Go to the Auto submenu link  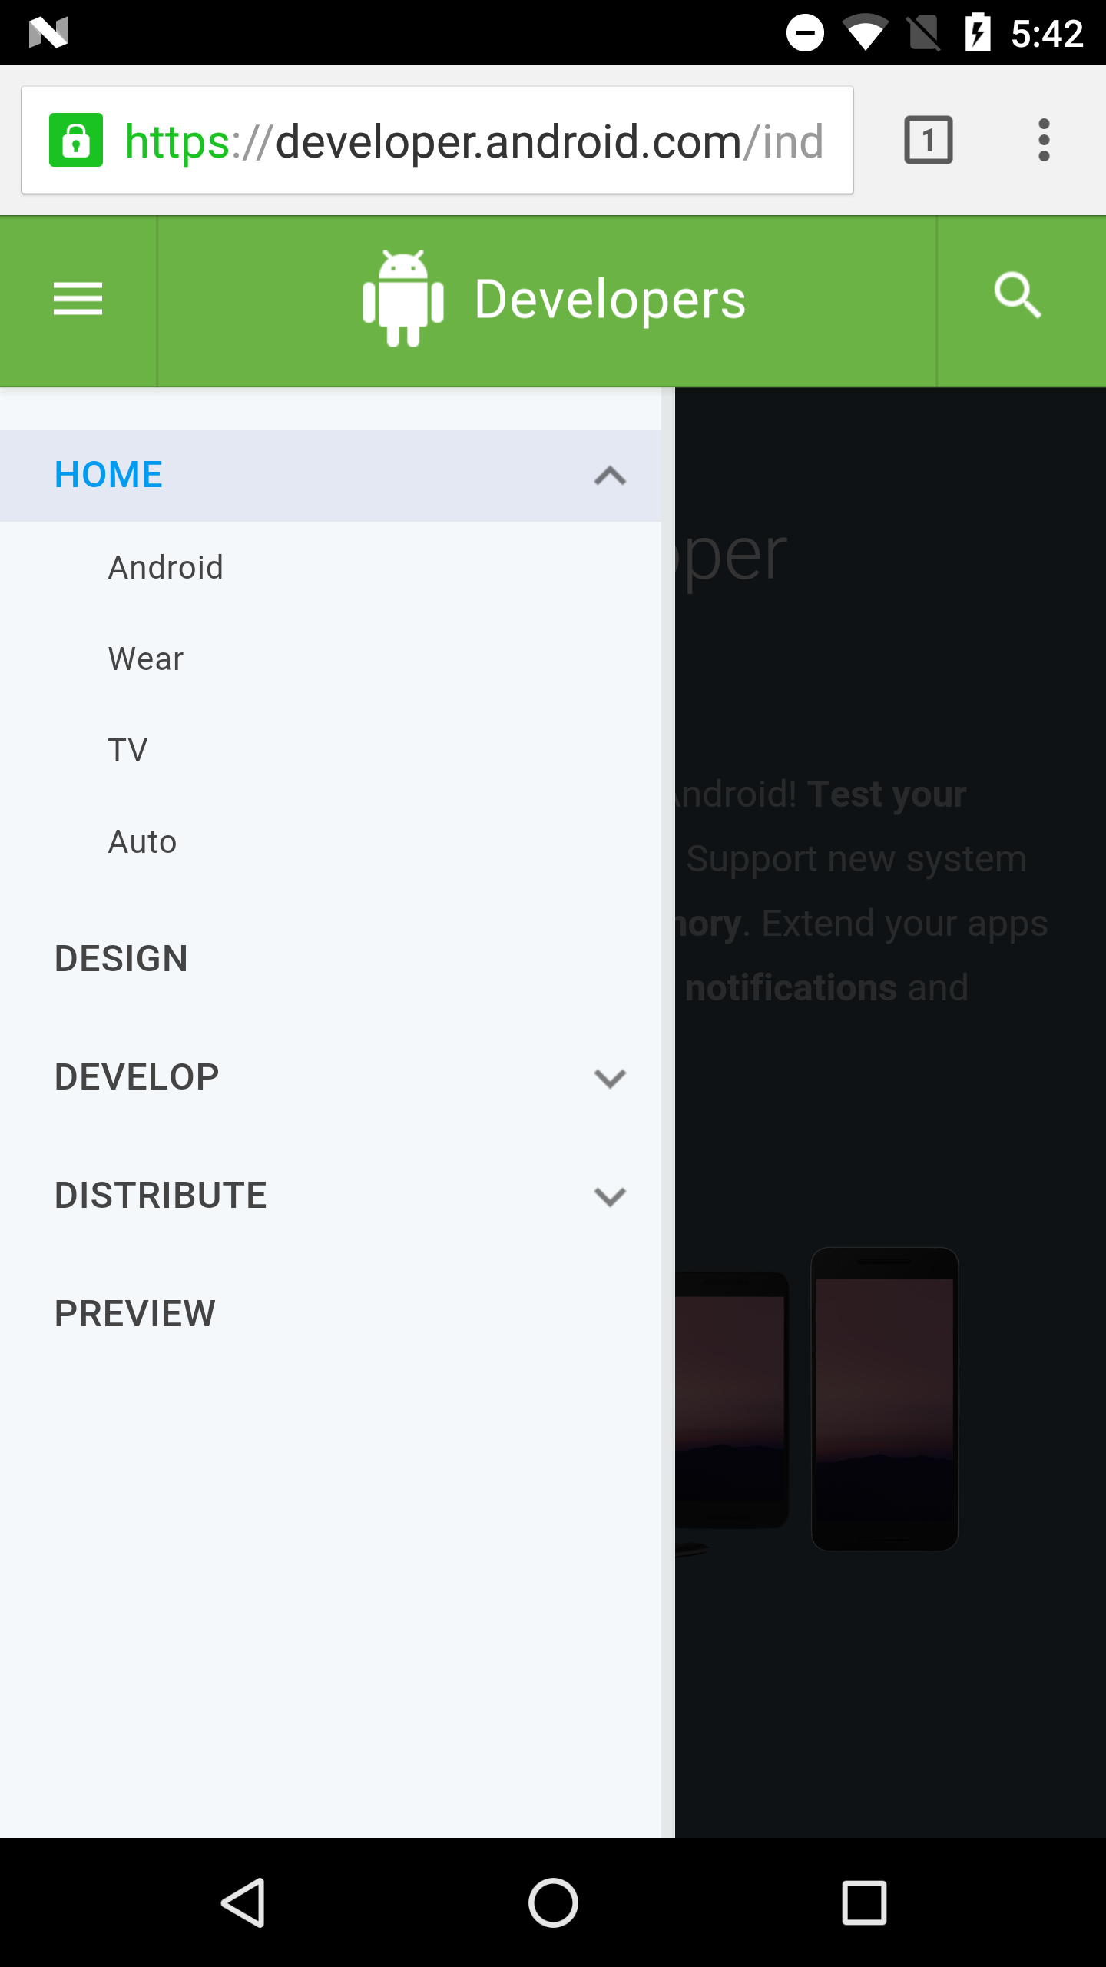point(330,842)
